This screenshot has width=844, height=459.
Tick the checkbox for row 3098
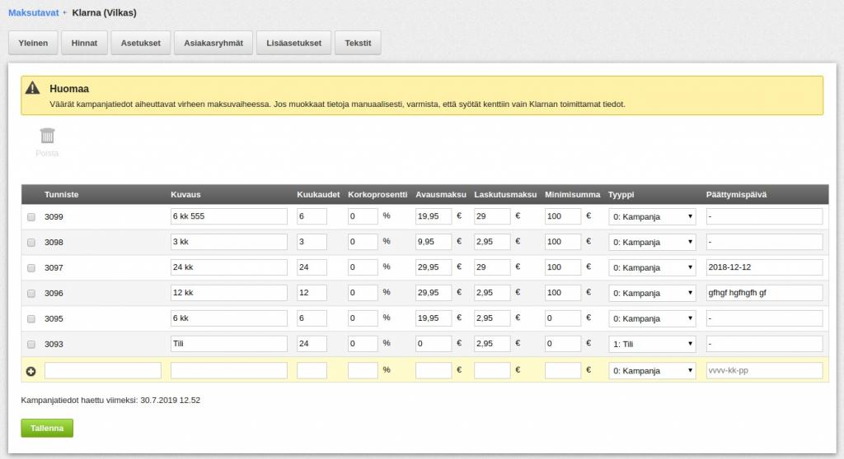click(x=31, y=243)
